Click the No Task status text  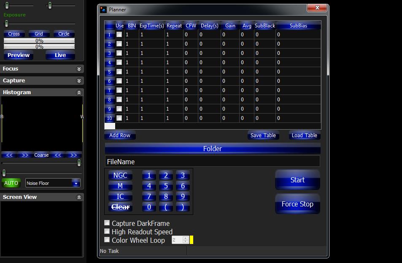click(x=109, y=251)
